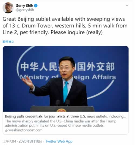Click the 中华人民共和国外交部 backdrop characters

pos(67,67)
